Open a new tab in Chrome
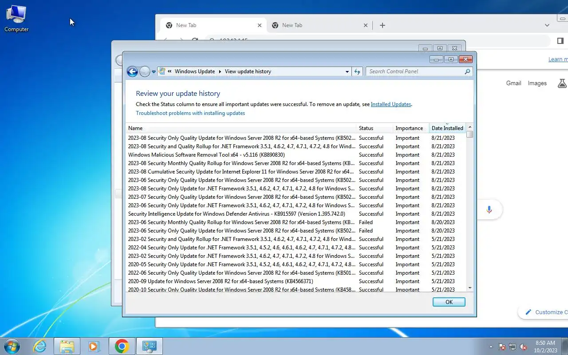The height and width of the screenshot is (355, 568). tap(383, 25)
